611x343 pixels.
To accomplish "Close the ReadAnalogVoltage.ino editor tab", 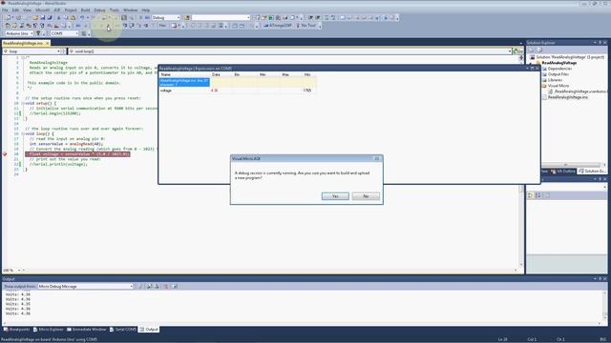I will [48, 43].
